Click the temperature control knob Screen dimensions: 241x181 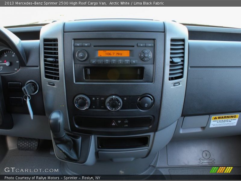pos(82,102)
